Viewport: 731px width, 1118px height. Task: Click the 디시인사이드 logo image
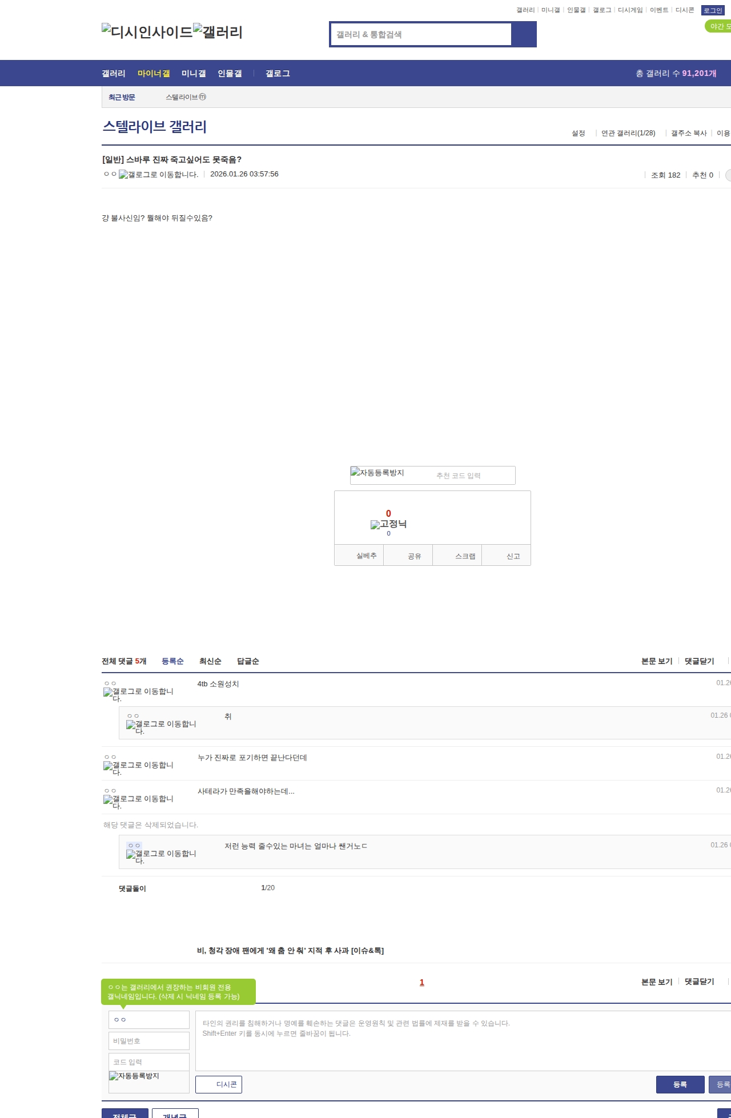[x=147, y=32]
